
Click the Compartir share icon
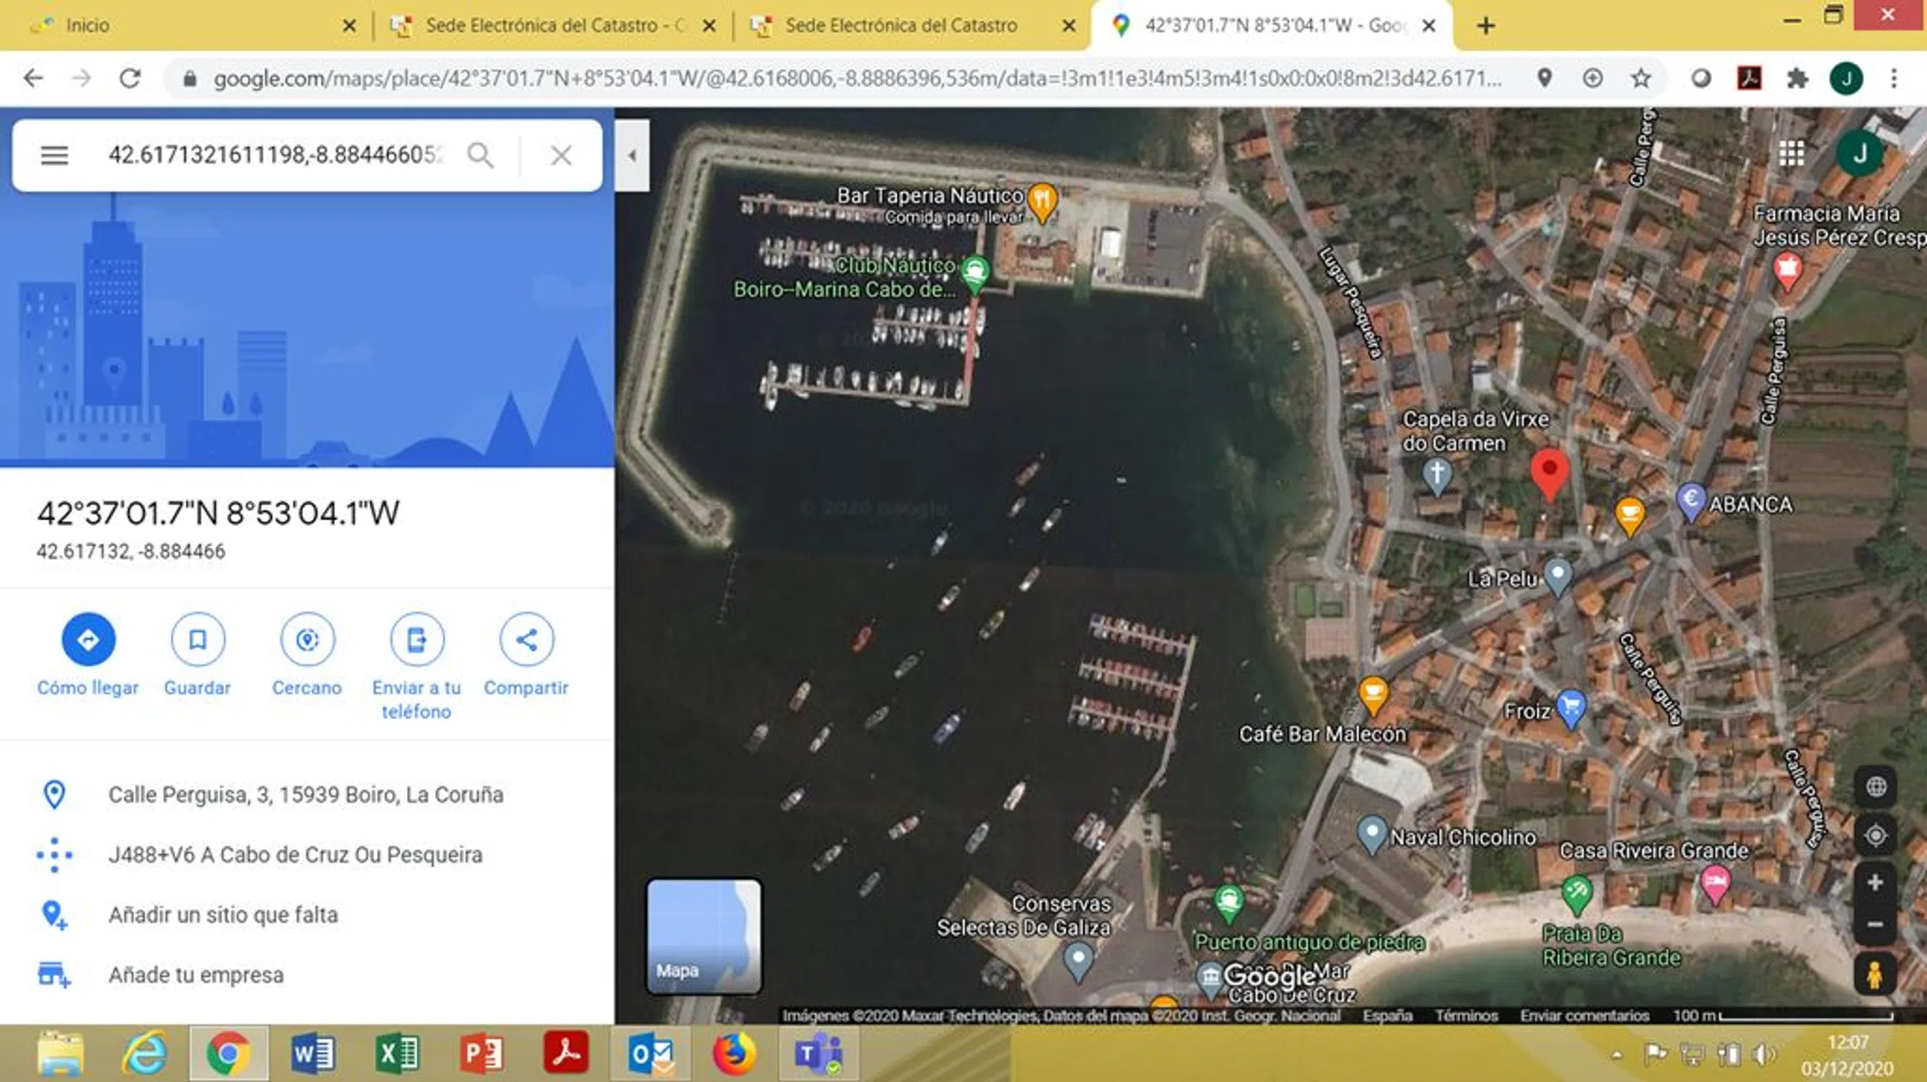coord(526,639)
